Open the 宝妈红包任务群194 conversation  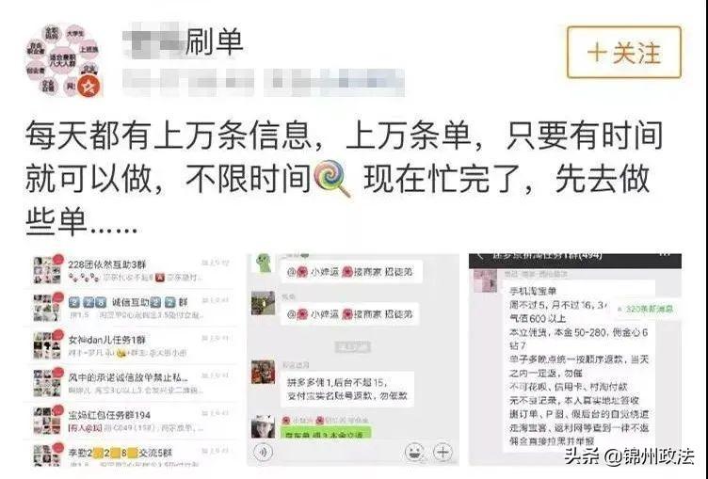coord(131,421)
